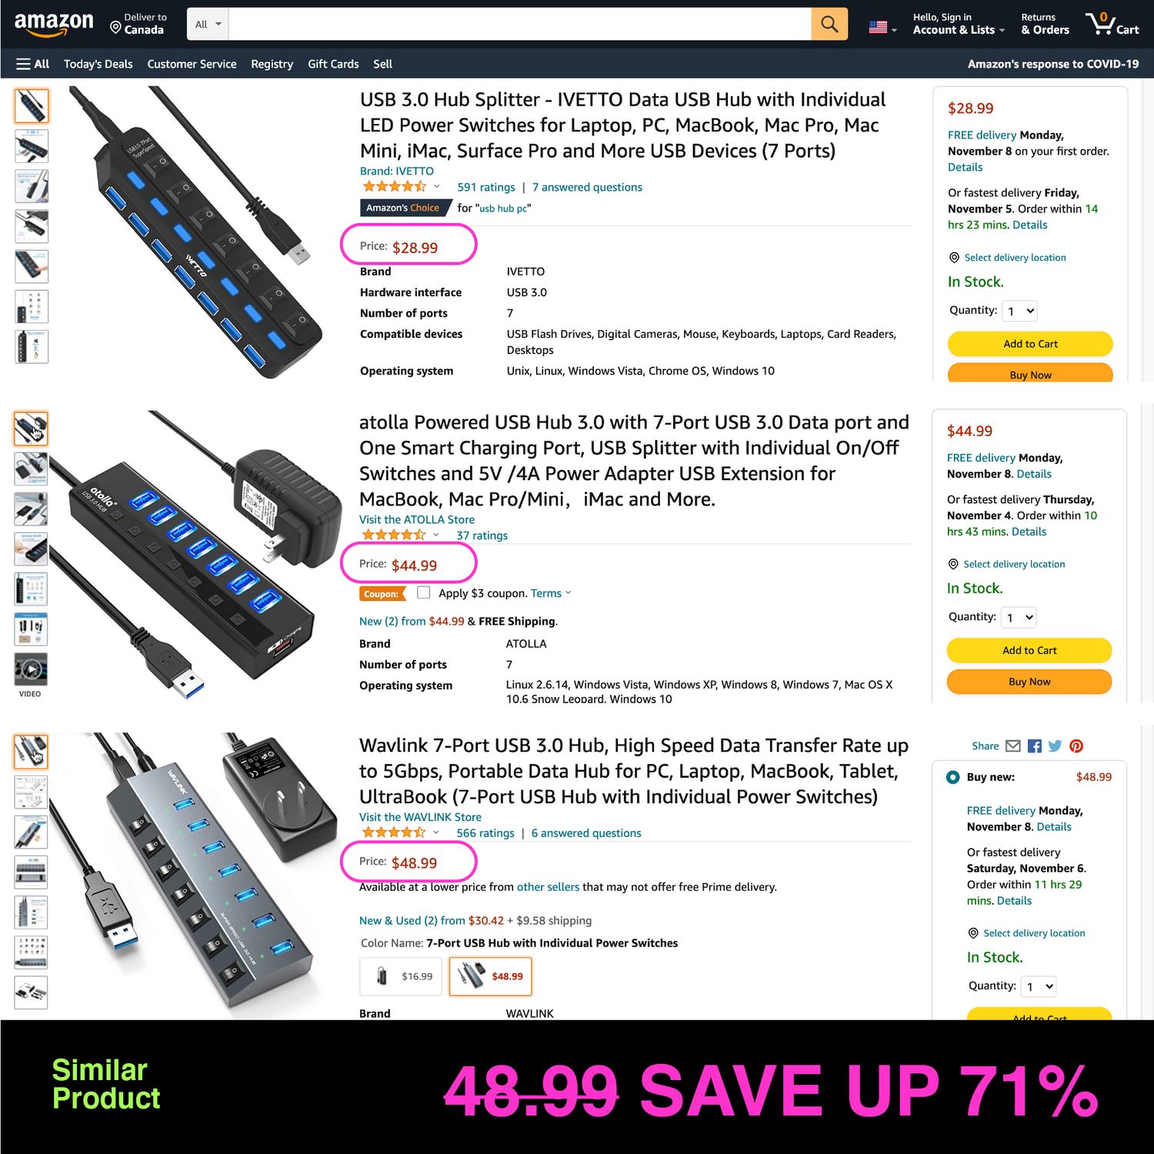The height and width of the screenshot is (1154, 1154).
Task: Tick the Apply $3 coupon checkbox
Action: click(x=423, y=592)
